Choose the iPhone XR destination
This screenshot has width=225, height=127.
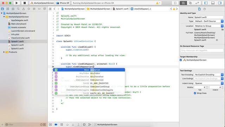click(x=63, y=3)
